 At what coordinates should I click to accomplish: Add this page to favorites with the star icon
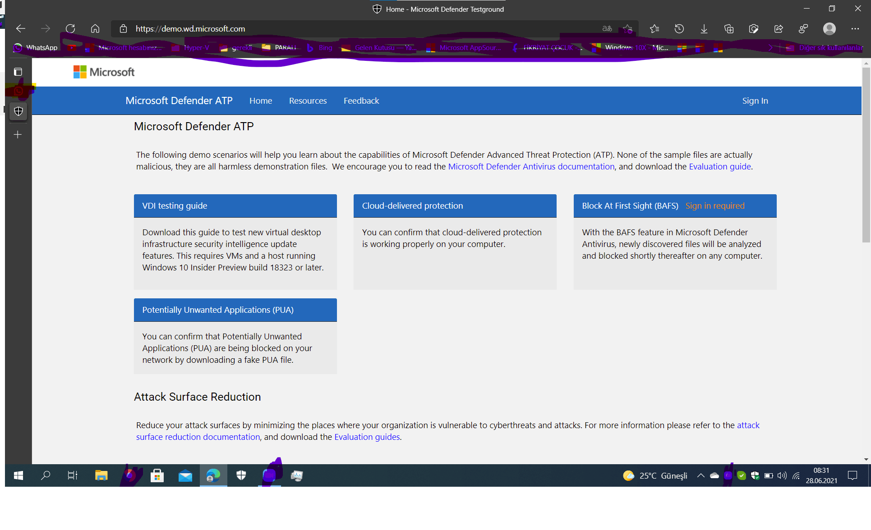coord(628,29)
